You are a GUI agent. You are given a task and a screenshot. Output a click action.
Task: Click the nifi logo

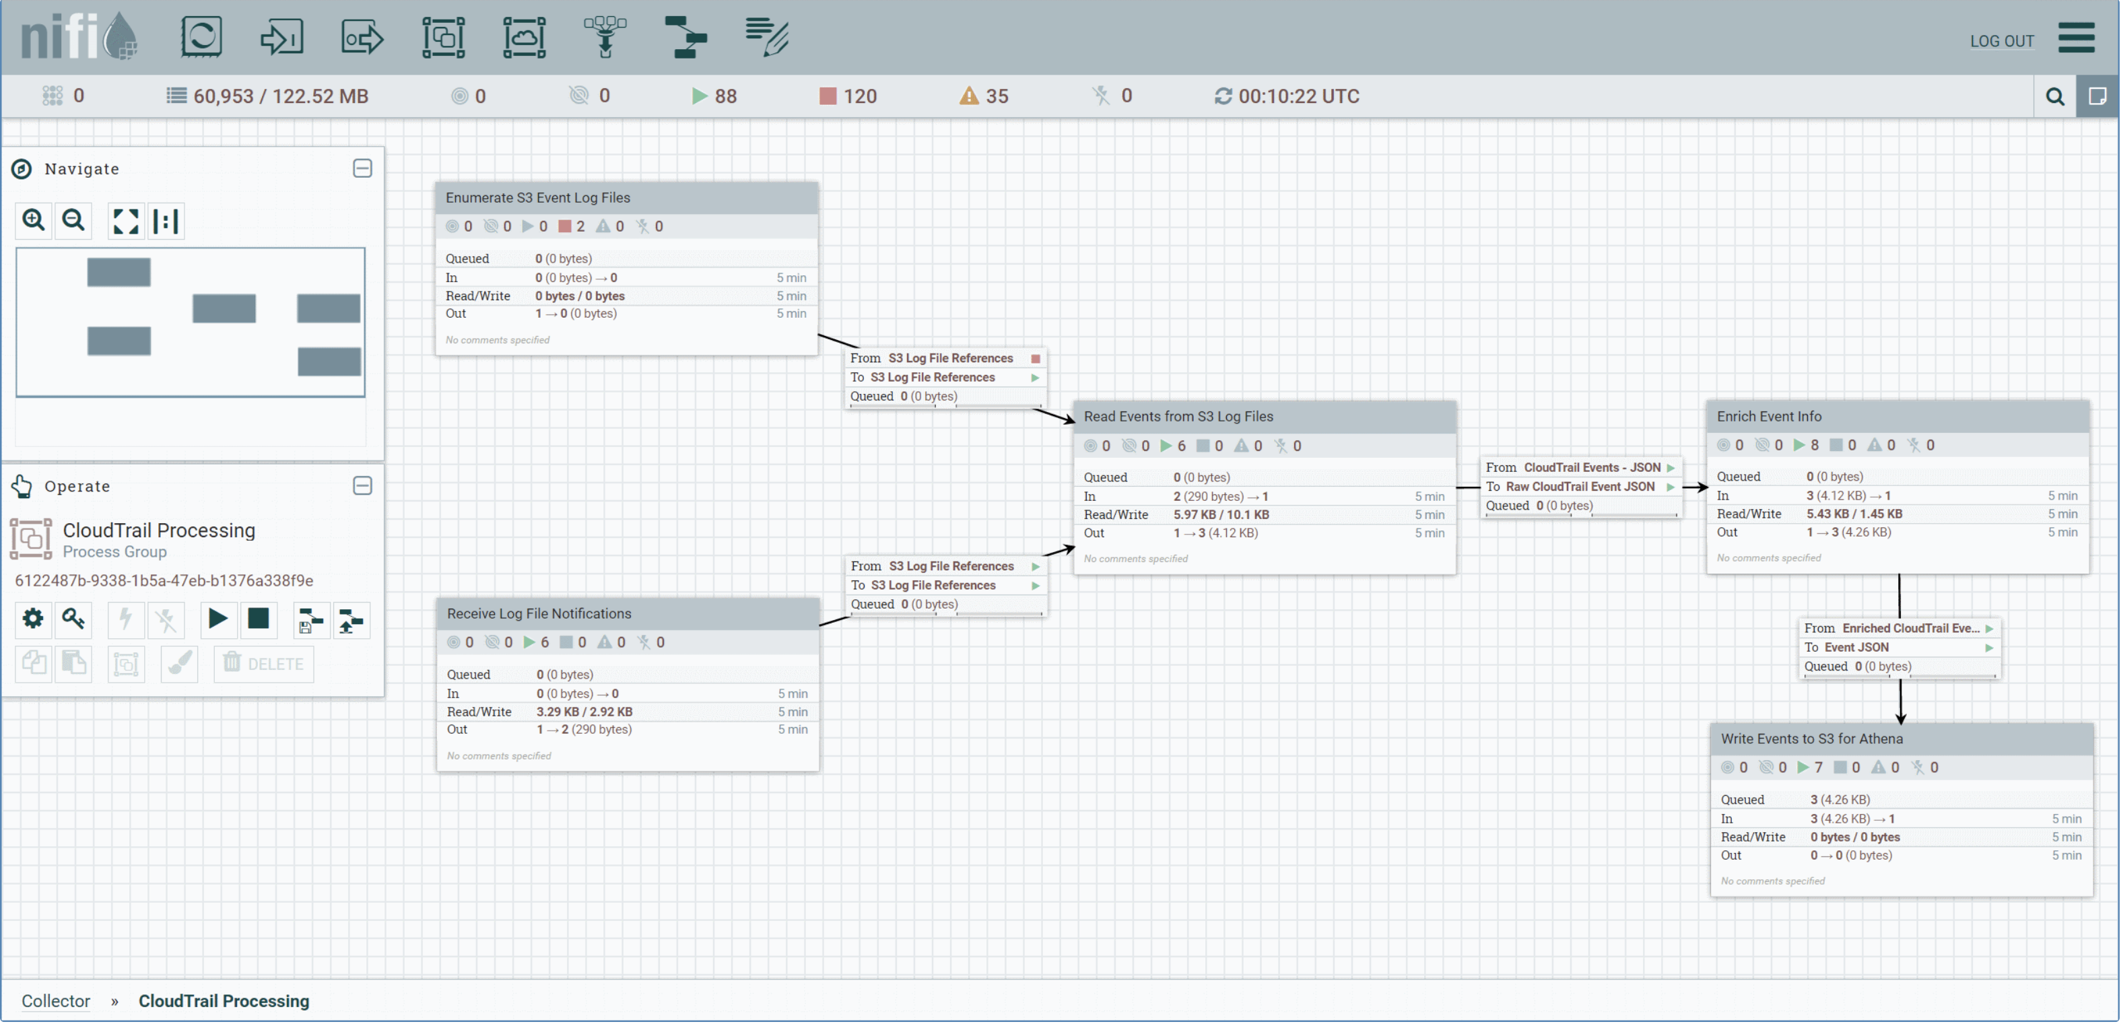point(78,37)
